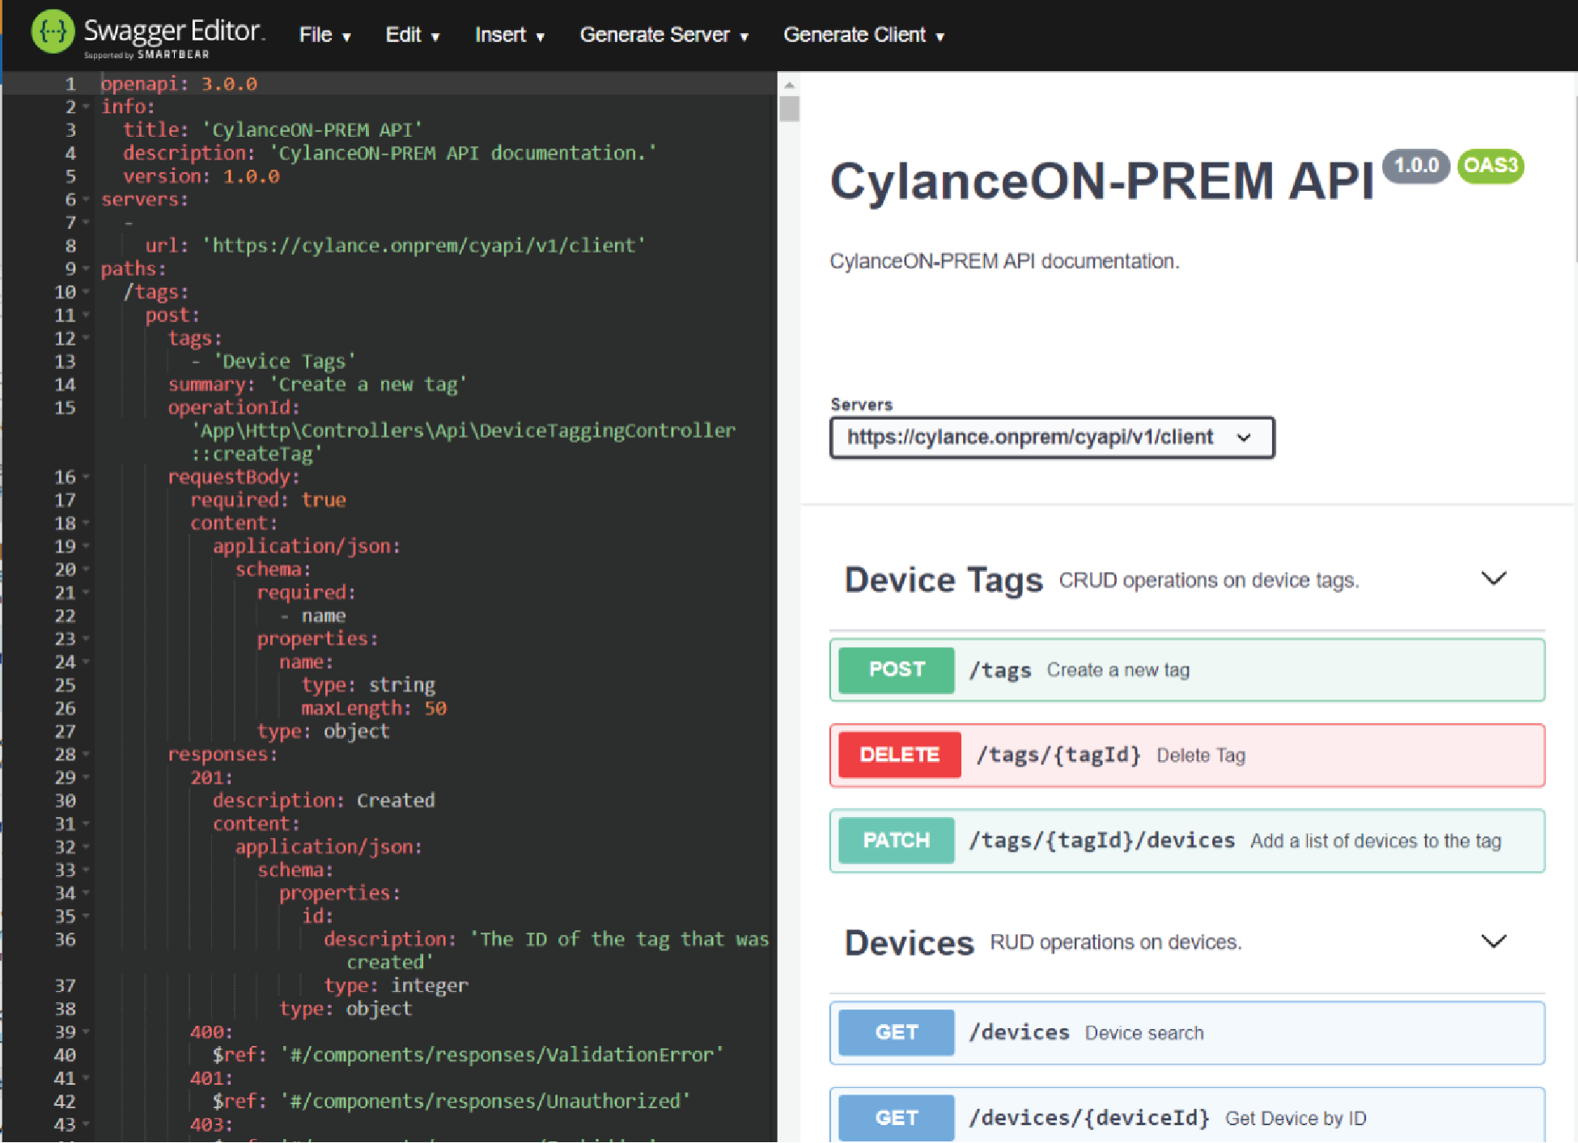Click 'type: integer' on line 37
This screenshot has width=1578, height=1143.
(396, 985)
